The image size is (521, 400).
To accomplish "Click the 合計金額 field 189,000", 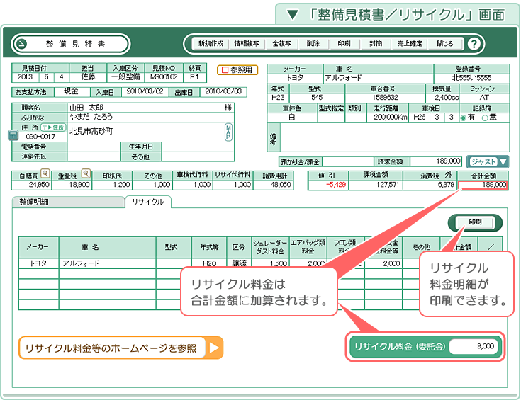I will click(x=483, y=185).
